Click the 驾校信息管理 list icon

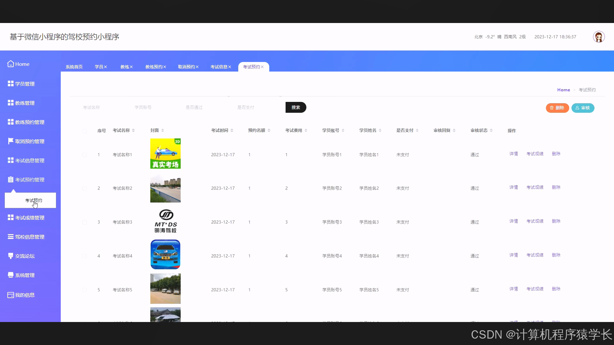click(x=11, y=237)
